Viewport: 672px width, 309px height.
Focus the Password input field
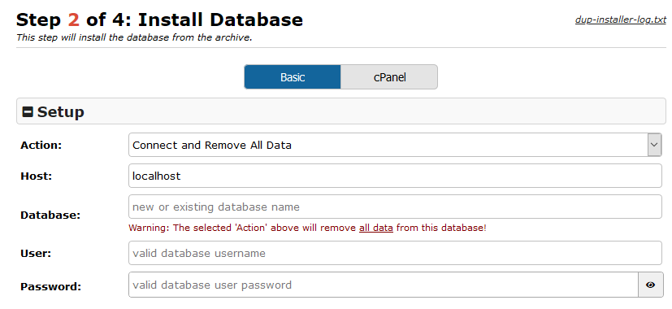(x=384, y=285)
